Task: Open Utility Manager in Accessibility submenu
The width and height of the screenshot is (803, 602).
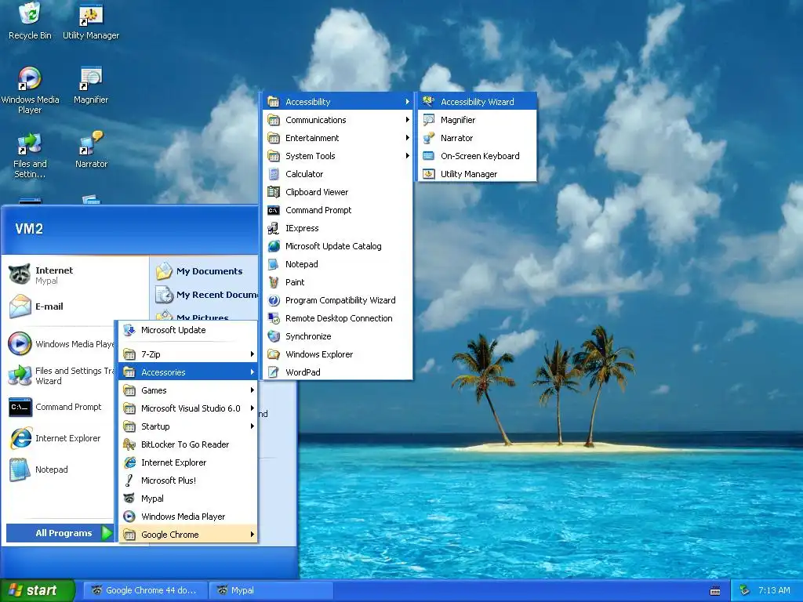Action: click(478, 174)
